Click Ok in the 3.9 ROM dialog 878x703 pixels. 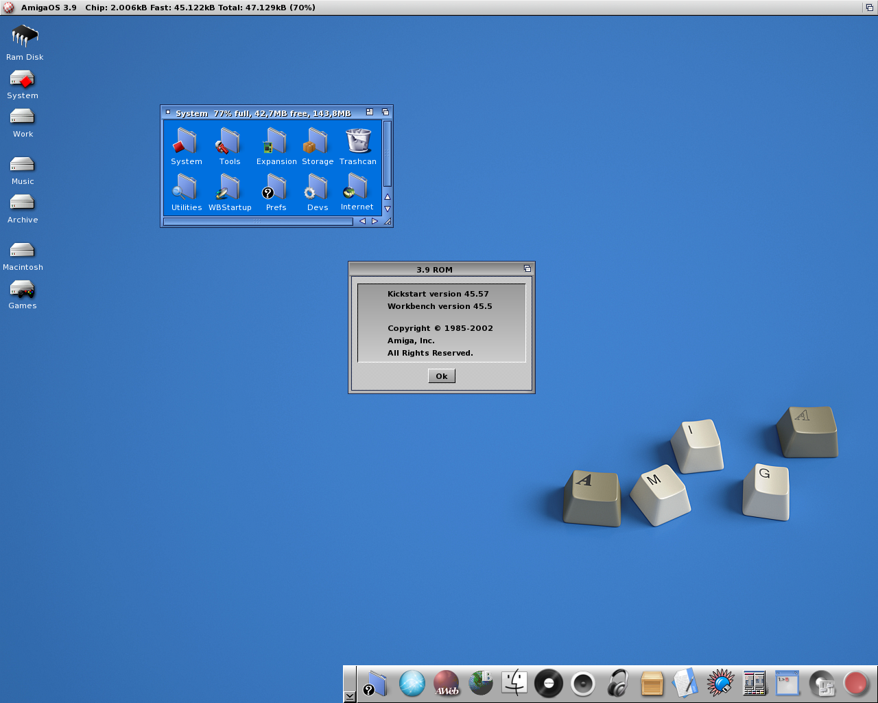[442, 376]
